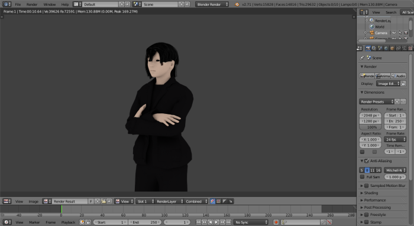Open the outliner editor type selector
Image resolution: width=414 pixels, height=226 pixels.
[x=364, y=12]
